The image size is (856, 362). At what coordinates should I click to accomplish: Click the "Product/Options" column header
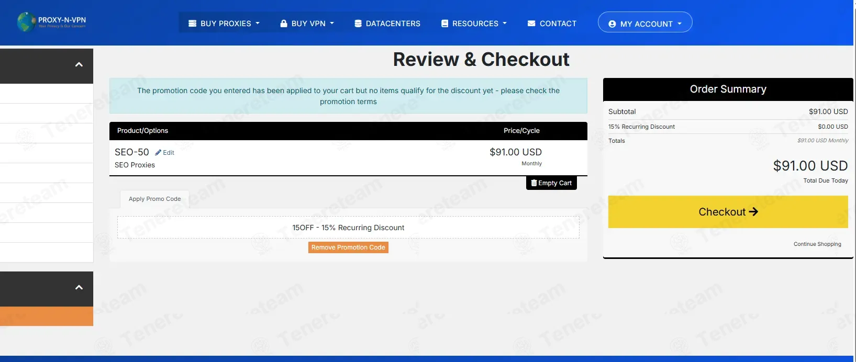[142, 131]
